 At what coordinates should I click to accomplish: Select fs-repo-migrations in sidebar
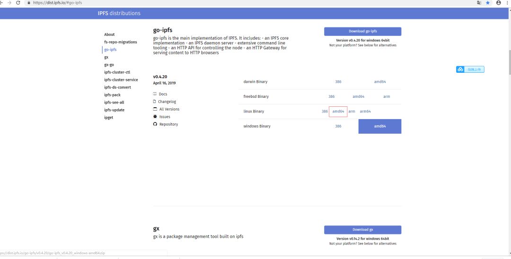tap(121, 42)
